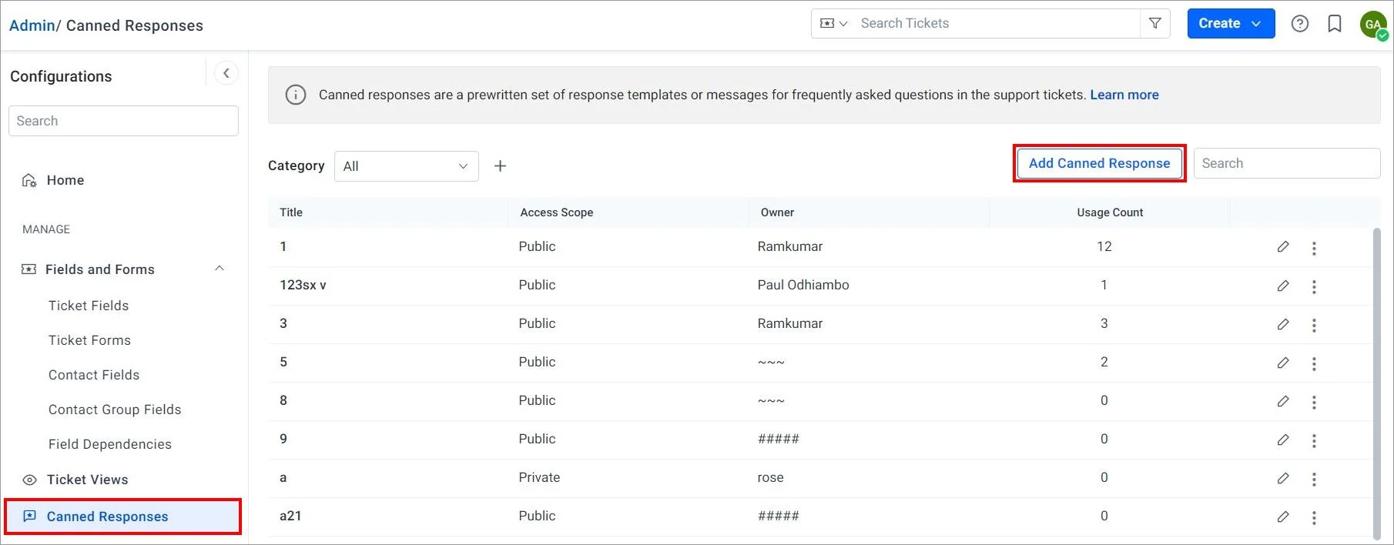Click plus icon to add category

click(x=500, y=166)
